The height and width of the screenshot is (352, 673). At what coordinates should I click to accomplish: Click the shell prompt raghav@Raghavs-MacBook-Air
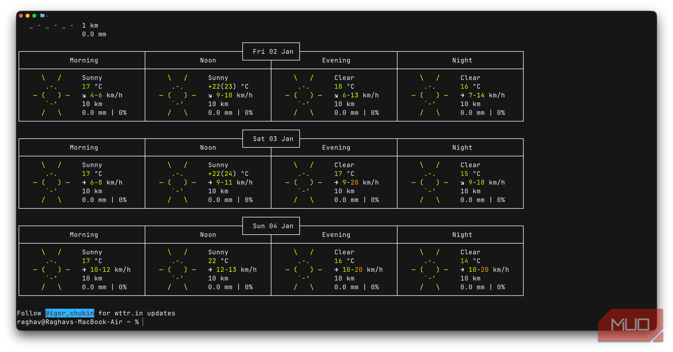tap(70, 322)
